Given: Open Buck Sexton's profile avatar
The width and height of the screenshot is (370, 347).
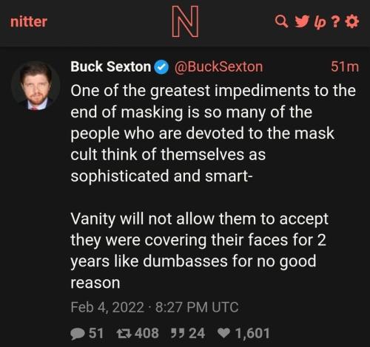Looking at the screenshot, I should [36, 86].
